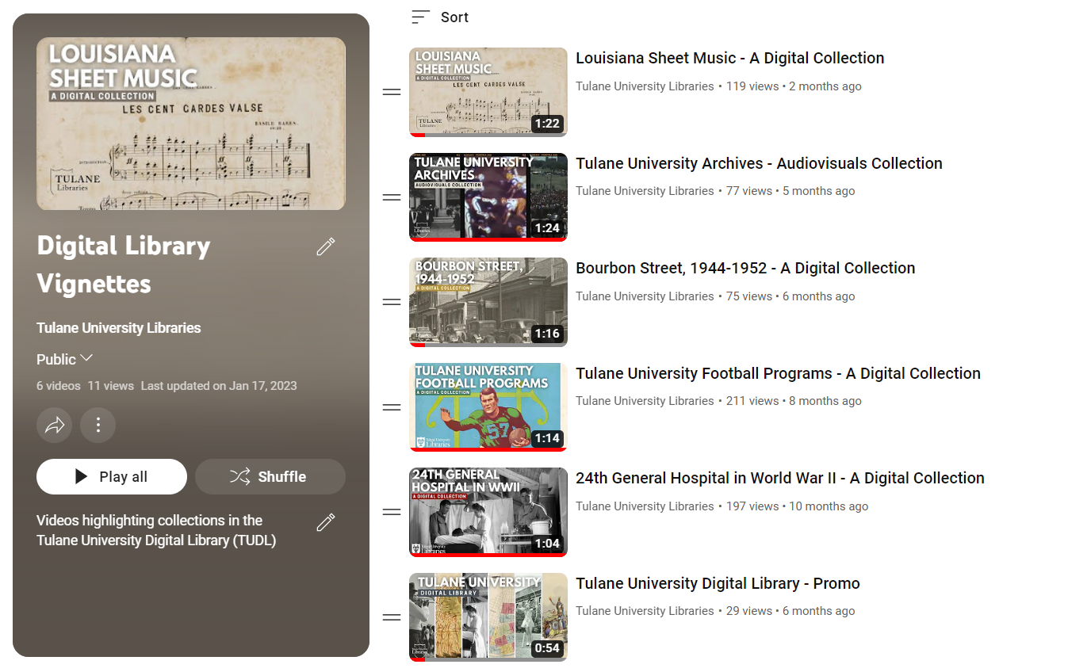Click reorder handle for Digital Library Promo
This screenshot has width=1091, height=672.
(x=392, y=617)
